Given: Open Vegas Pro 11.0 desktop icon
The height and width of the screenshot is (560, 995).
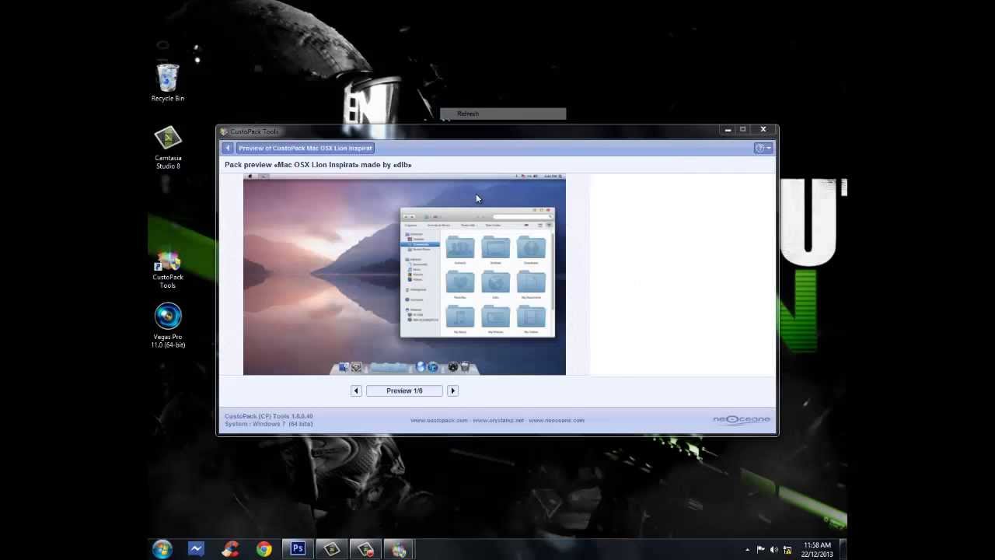Looking at the screenshot, I should (x=168, y=326).
